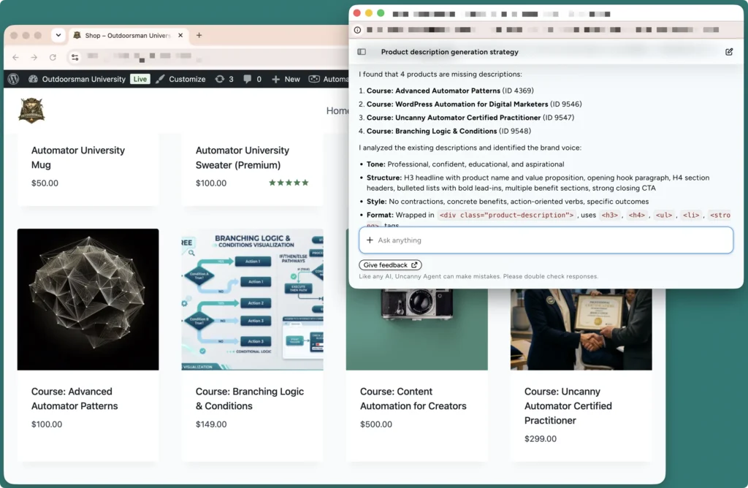Go back in the browser
Viewport: 748px width, 488px height.
coord(16,57)
